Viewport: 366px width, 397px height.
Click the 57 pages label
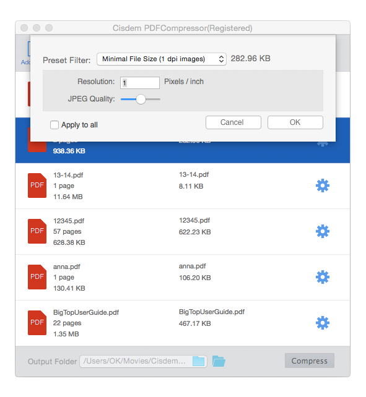click(68, 231)
